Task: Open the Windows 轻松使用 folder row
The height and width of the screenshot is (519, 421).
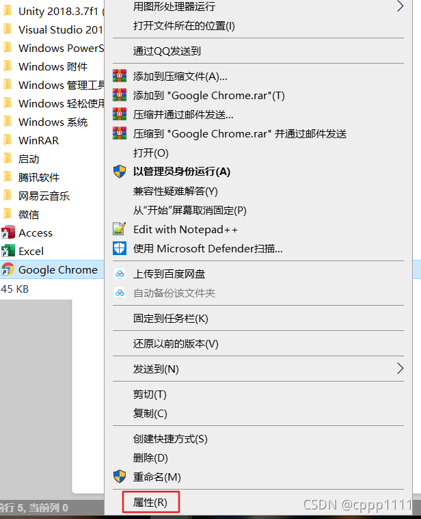Action: (x=52, y=103)
